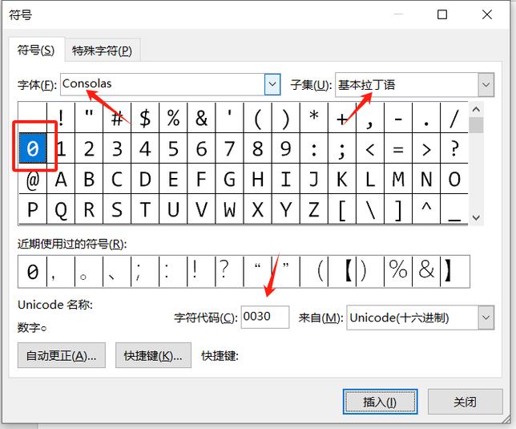Select the scrollbar thumb of symbol grid

pos(476,125)
